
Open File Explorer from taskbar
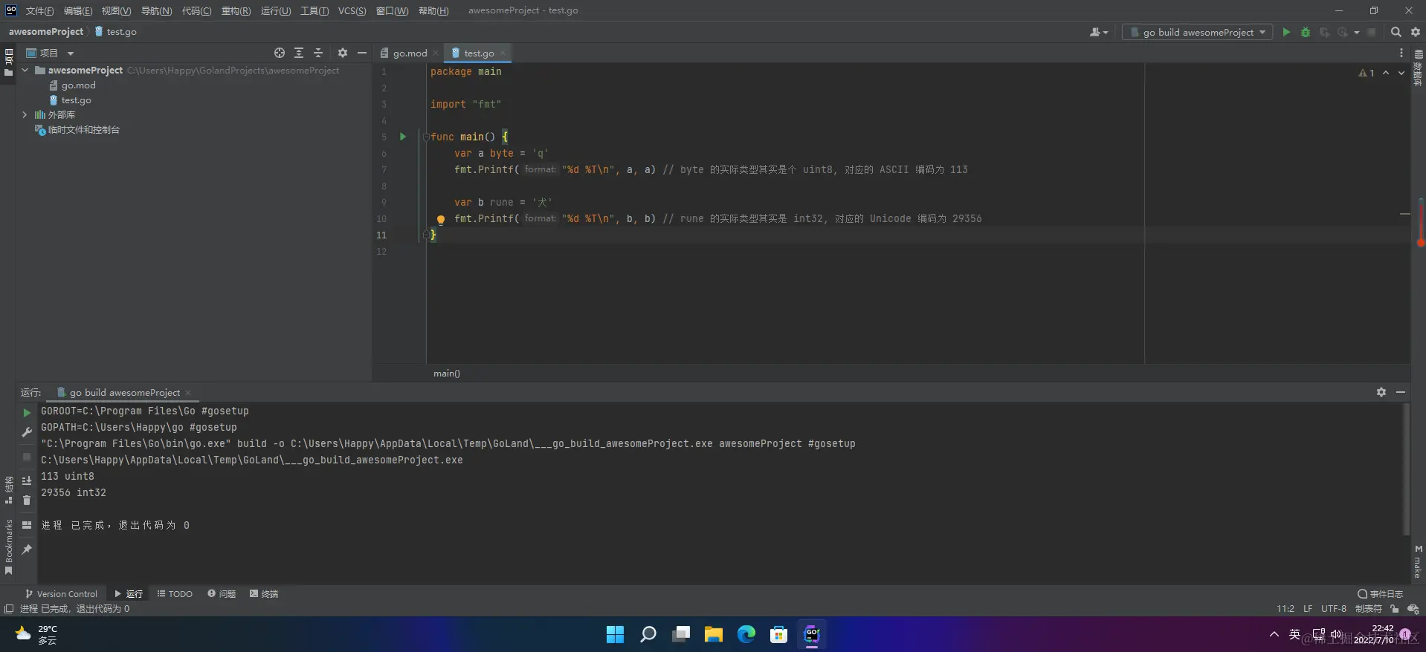(x=714, y=634)
